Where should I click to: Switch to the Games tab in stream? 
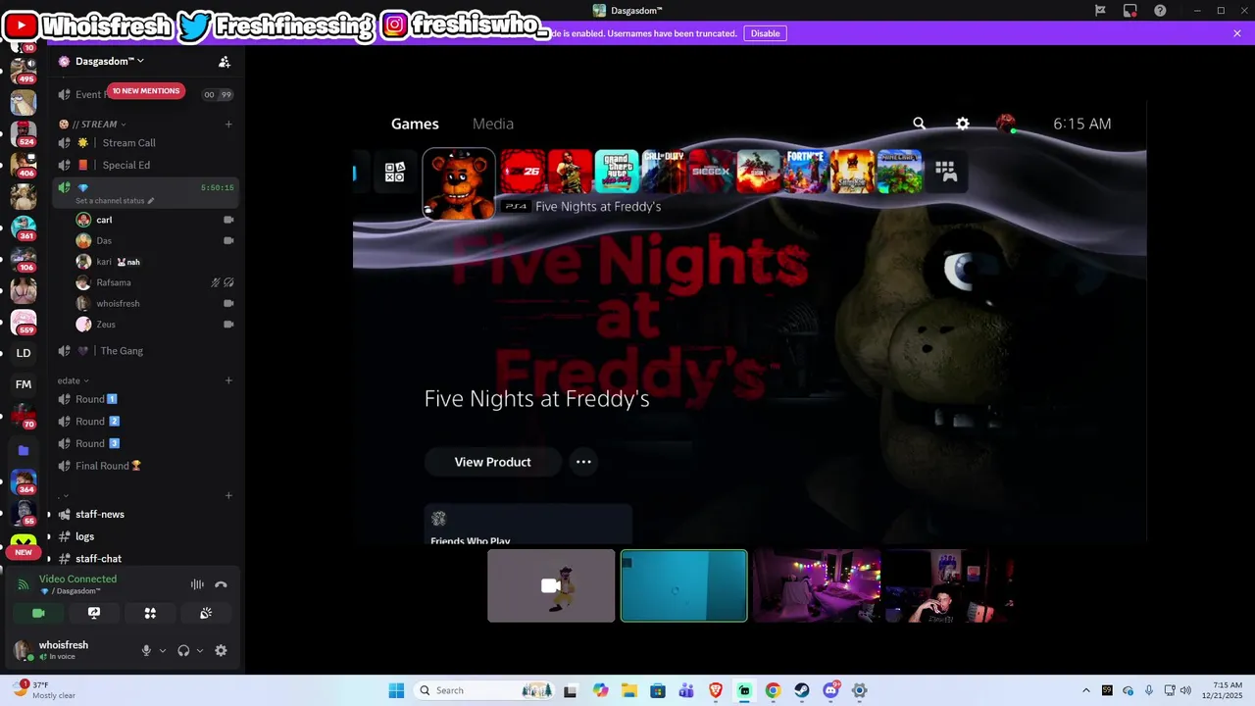point(415,124)
